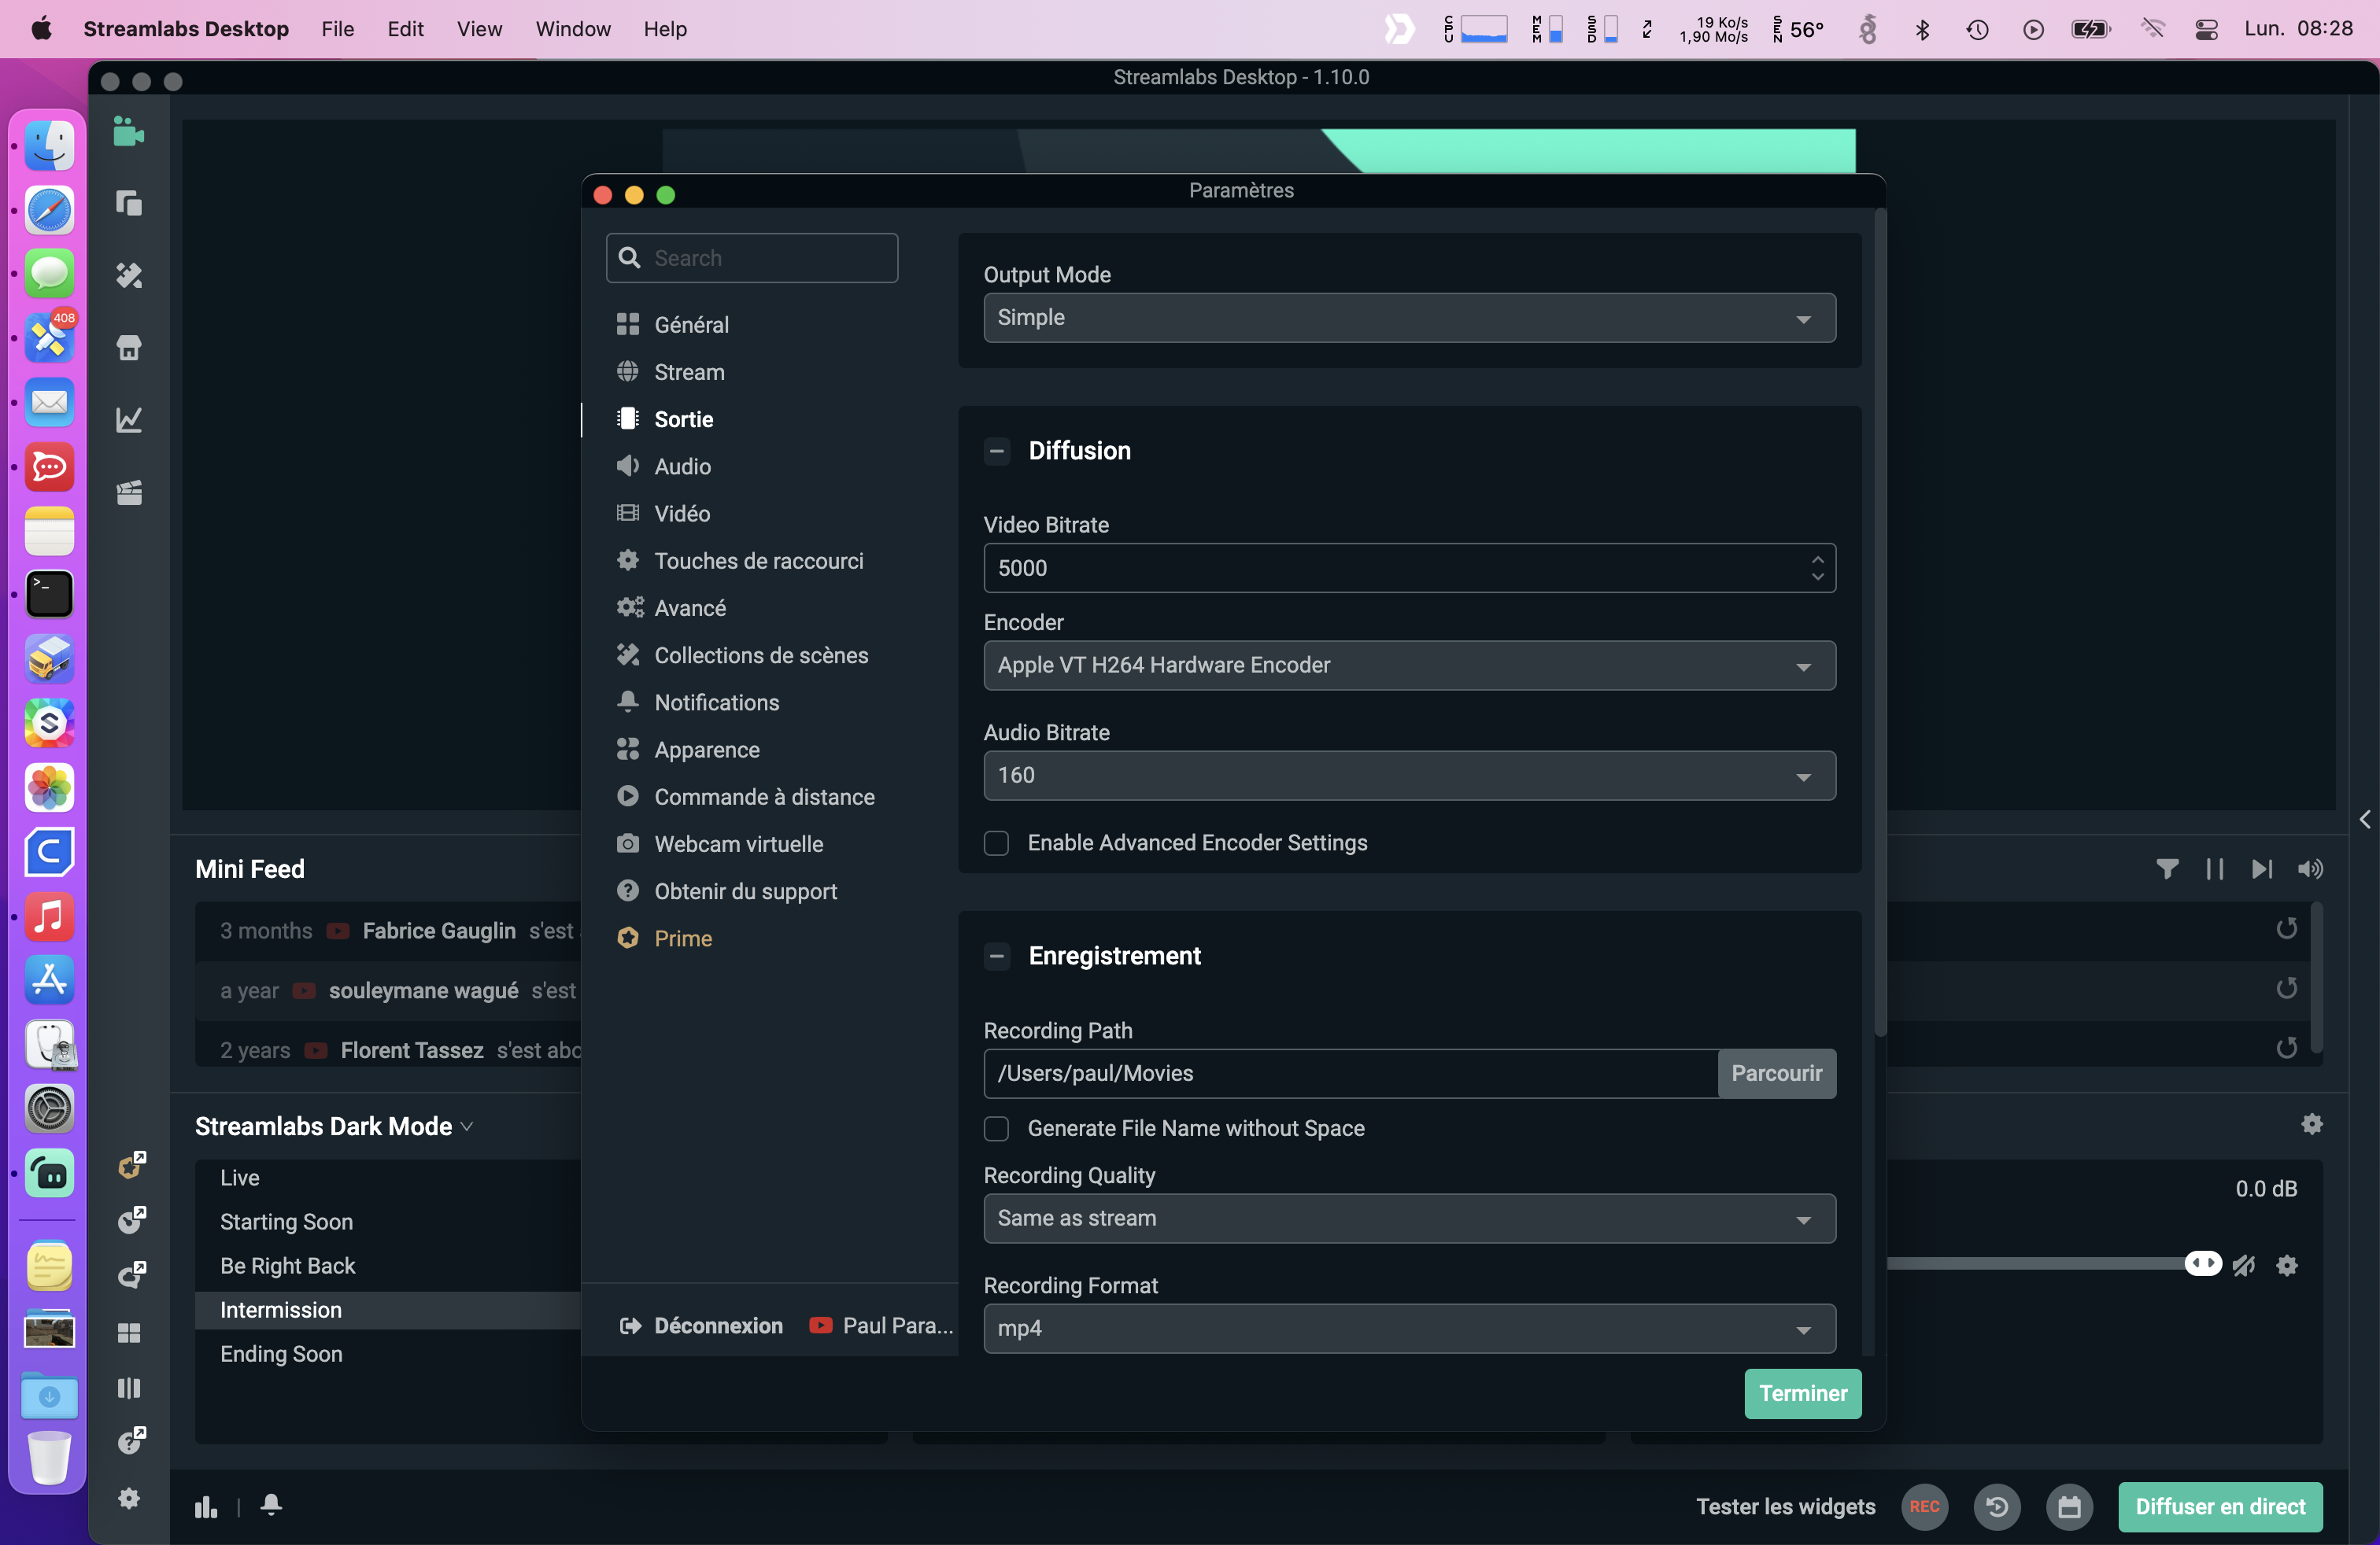Viewport: 2380px width, 1545px height.
Task: Open the Streamlabs Dark Mode scene collection dropdown
Action: [x=334, y=1126]
